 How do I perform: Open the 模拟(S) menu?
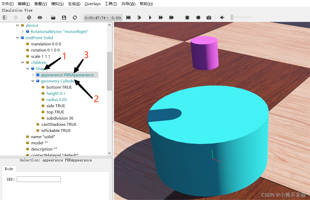pyautogui.click(x=57, y=4)
